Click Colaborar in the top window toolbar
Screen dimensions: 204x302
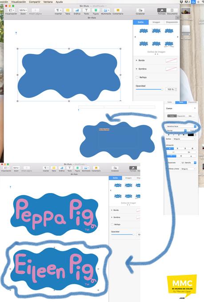[140, 10]
